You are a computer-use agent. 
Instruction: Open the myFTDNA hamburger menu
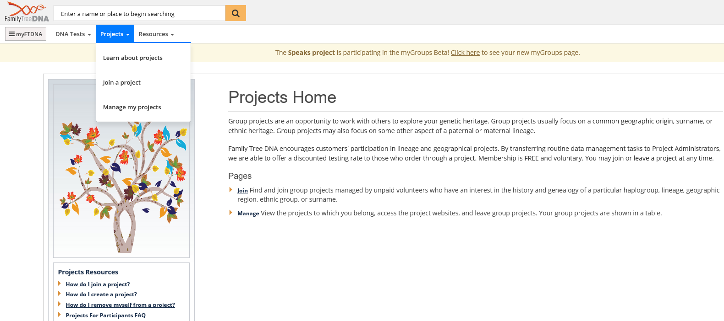tap(26, 34)
